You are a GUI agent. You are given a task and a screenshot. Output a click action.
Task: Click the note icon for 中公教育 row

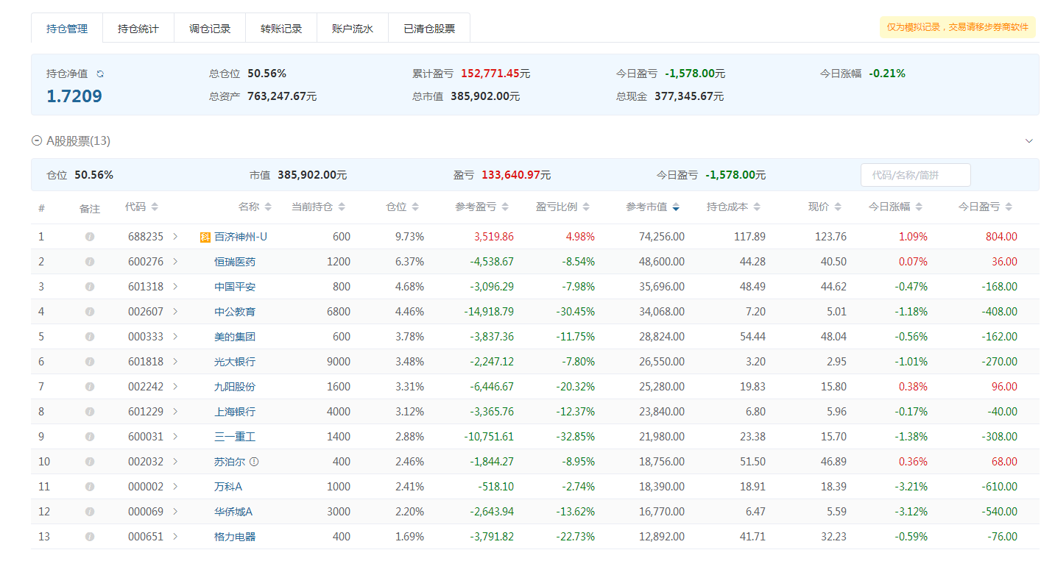click(90, 312)
